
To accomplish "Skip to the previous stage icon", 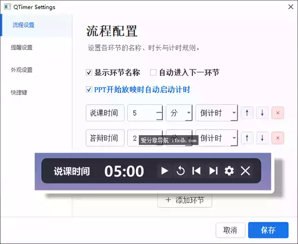I will (197, 171).
